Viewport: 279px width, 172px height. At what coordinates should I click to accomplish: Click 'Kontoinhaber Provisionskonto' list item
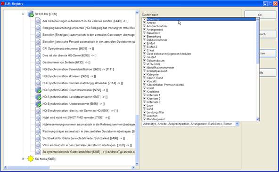tap(165, 85)
